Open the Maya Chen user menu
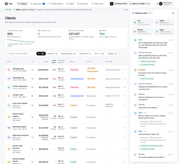179x164 pixels. tap(165, 4)
